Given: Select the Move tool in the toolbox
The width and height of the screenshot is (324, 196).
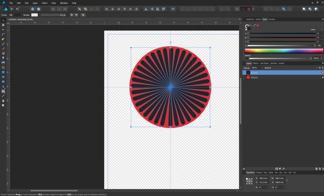Looking at the screenshot, I should (3, 20).
